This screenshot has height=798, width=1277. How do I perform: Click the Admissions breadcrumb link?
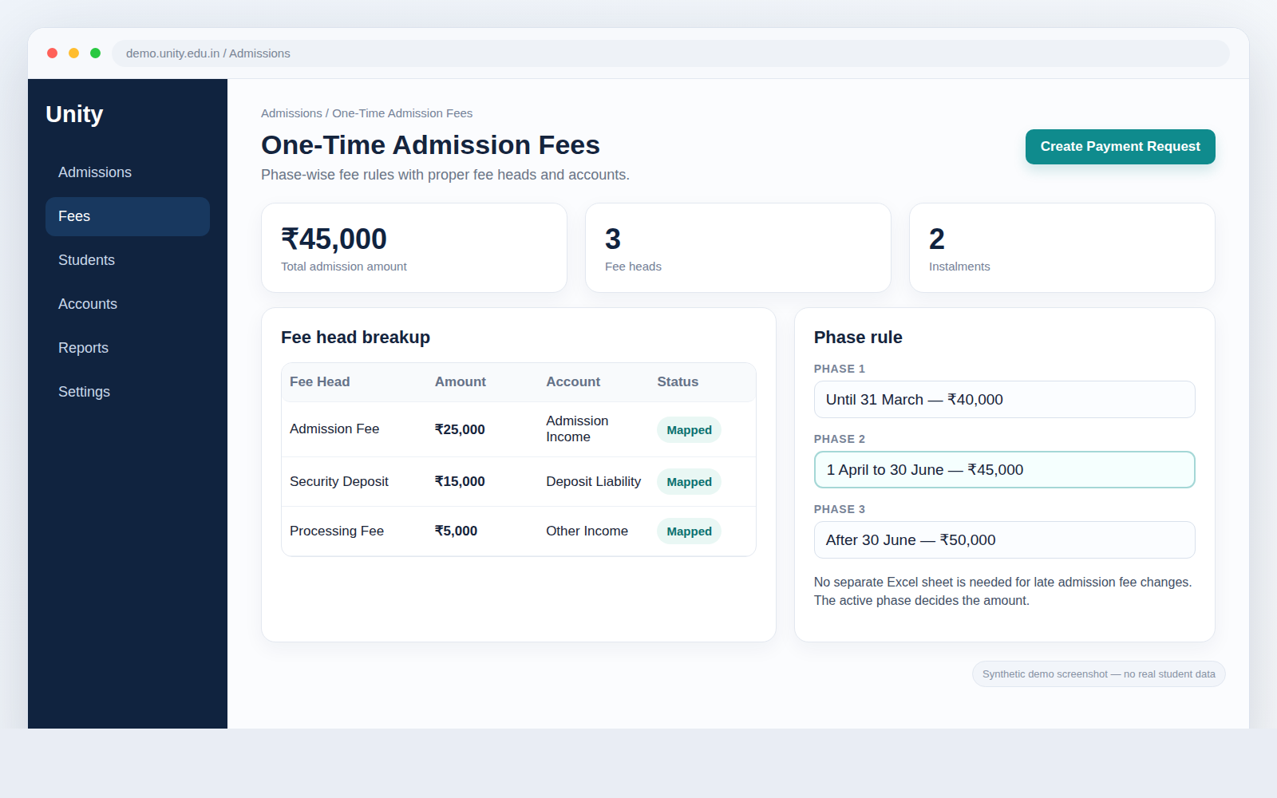point(291,113)
